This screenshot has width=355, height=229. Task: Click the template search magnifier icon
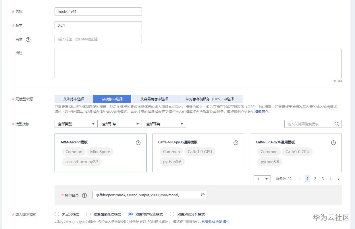pyautogui.click(x=337, y=124)
